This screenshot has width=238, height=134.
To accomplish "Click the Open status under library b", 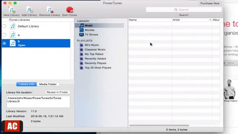I will [22, 45].
